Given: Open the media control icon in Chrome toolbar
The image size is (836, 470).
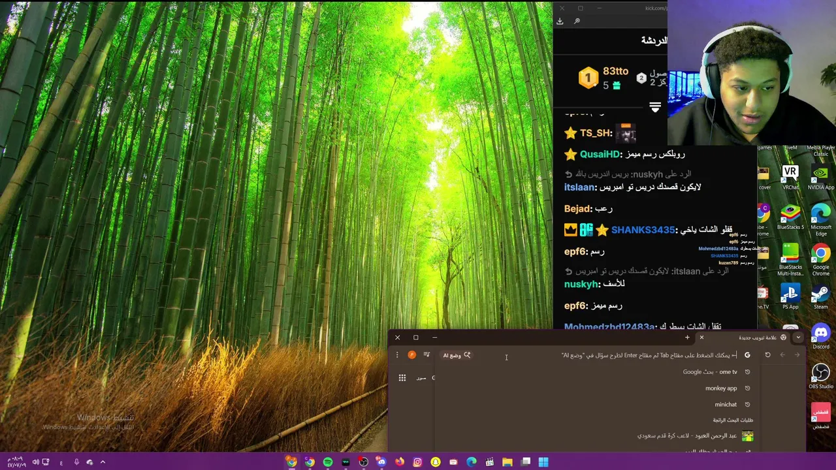Looking at the screenshot, I should point(426,355).
